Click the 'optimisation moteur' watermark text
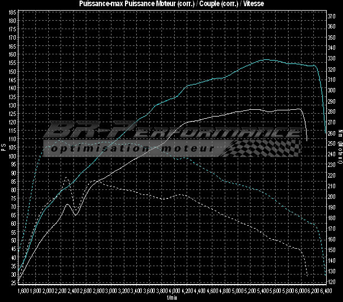 pyautogui.click(x=132, y=149)
